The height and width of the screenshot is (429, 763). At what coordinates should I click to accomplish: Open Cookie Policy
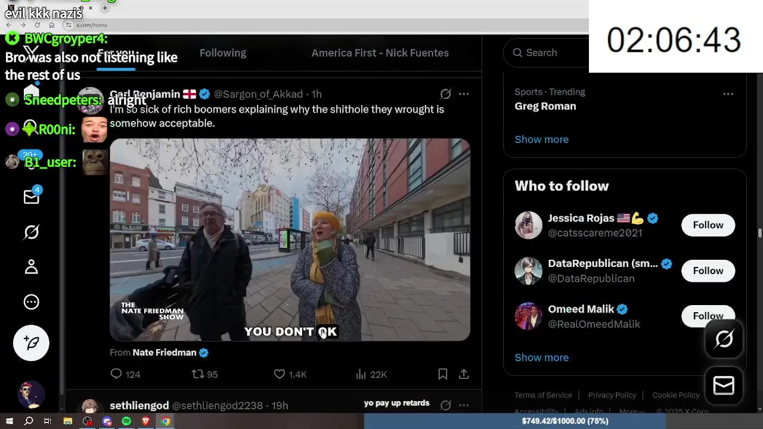pos(675,395)
